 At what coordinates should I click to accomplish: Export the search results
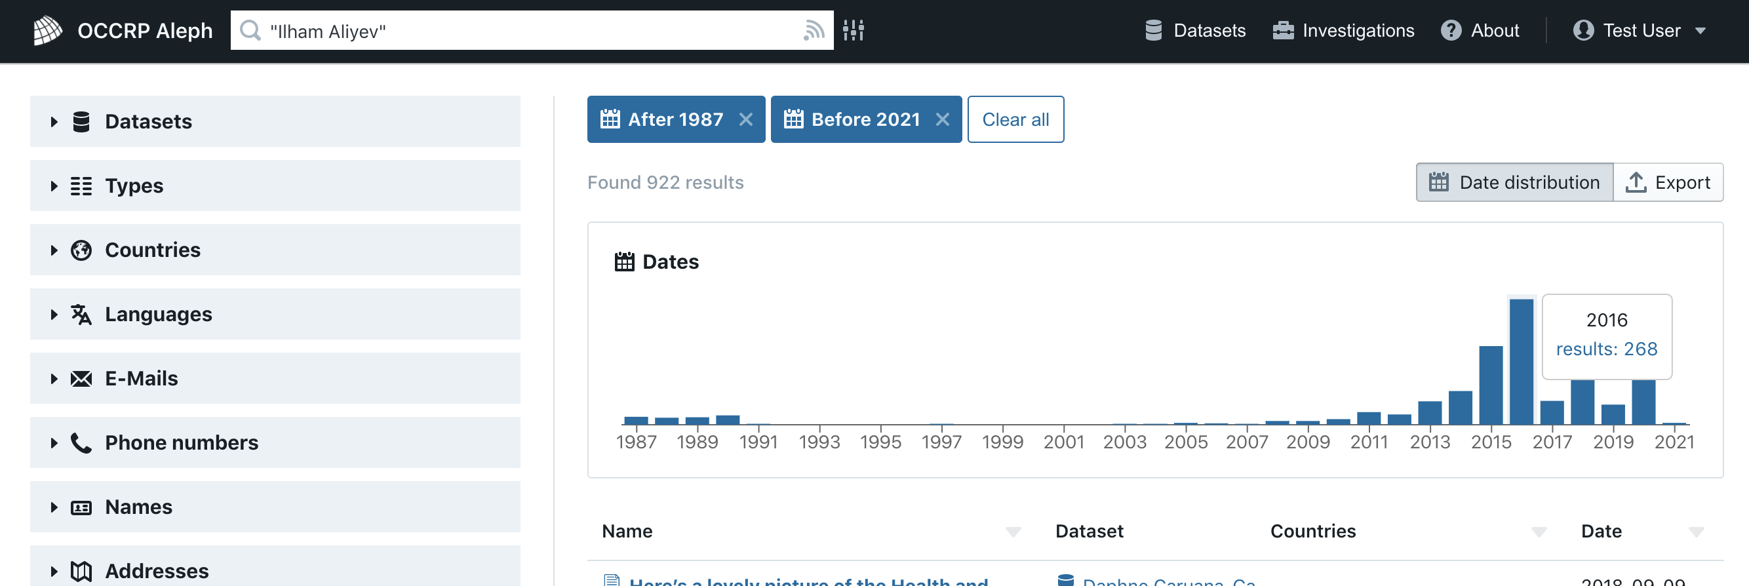(x=1668, y=182)
